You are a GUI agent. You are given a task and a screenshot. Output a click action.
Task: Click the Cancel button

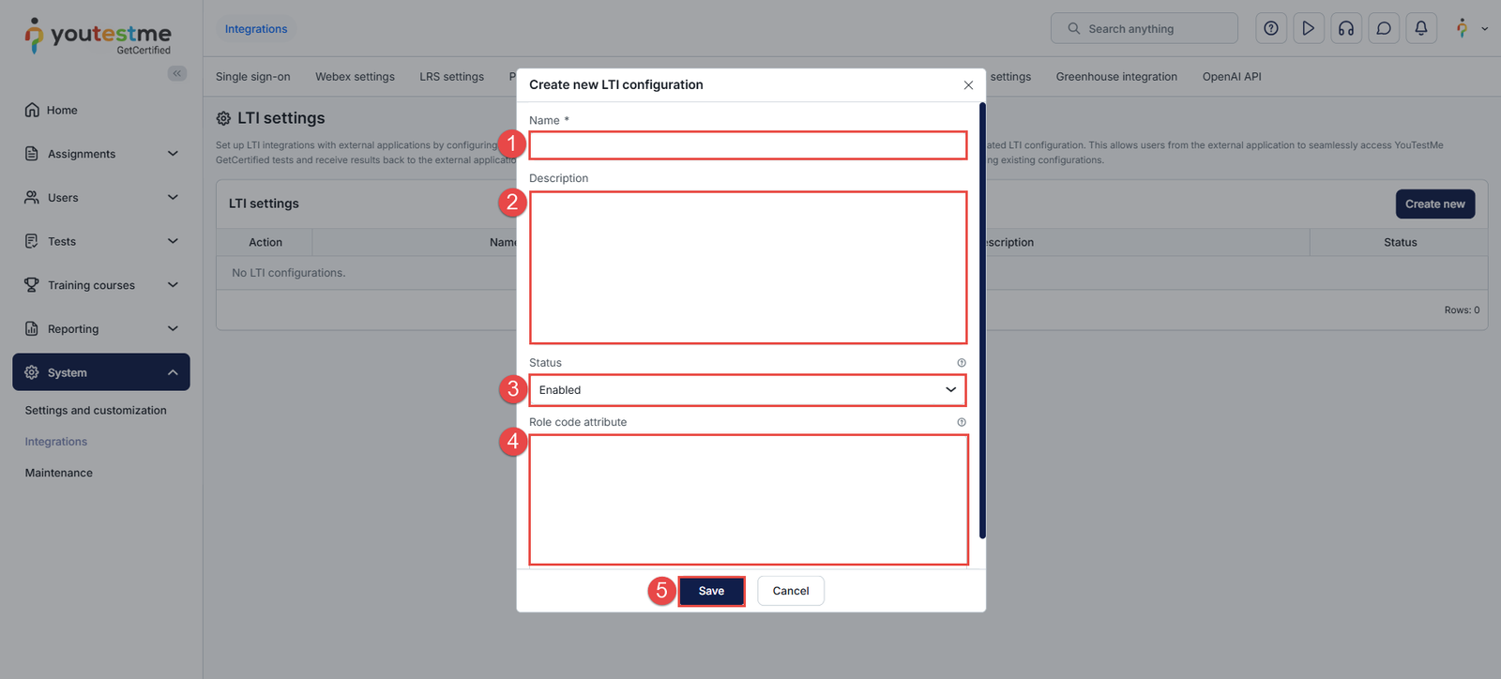click(791, 591)
